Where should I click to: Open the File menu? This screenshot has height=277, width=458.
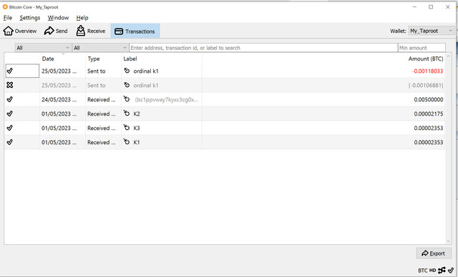[8, 18]
